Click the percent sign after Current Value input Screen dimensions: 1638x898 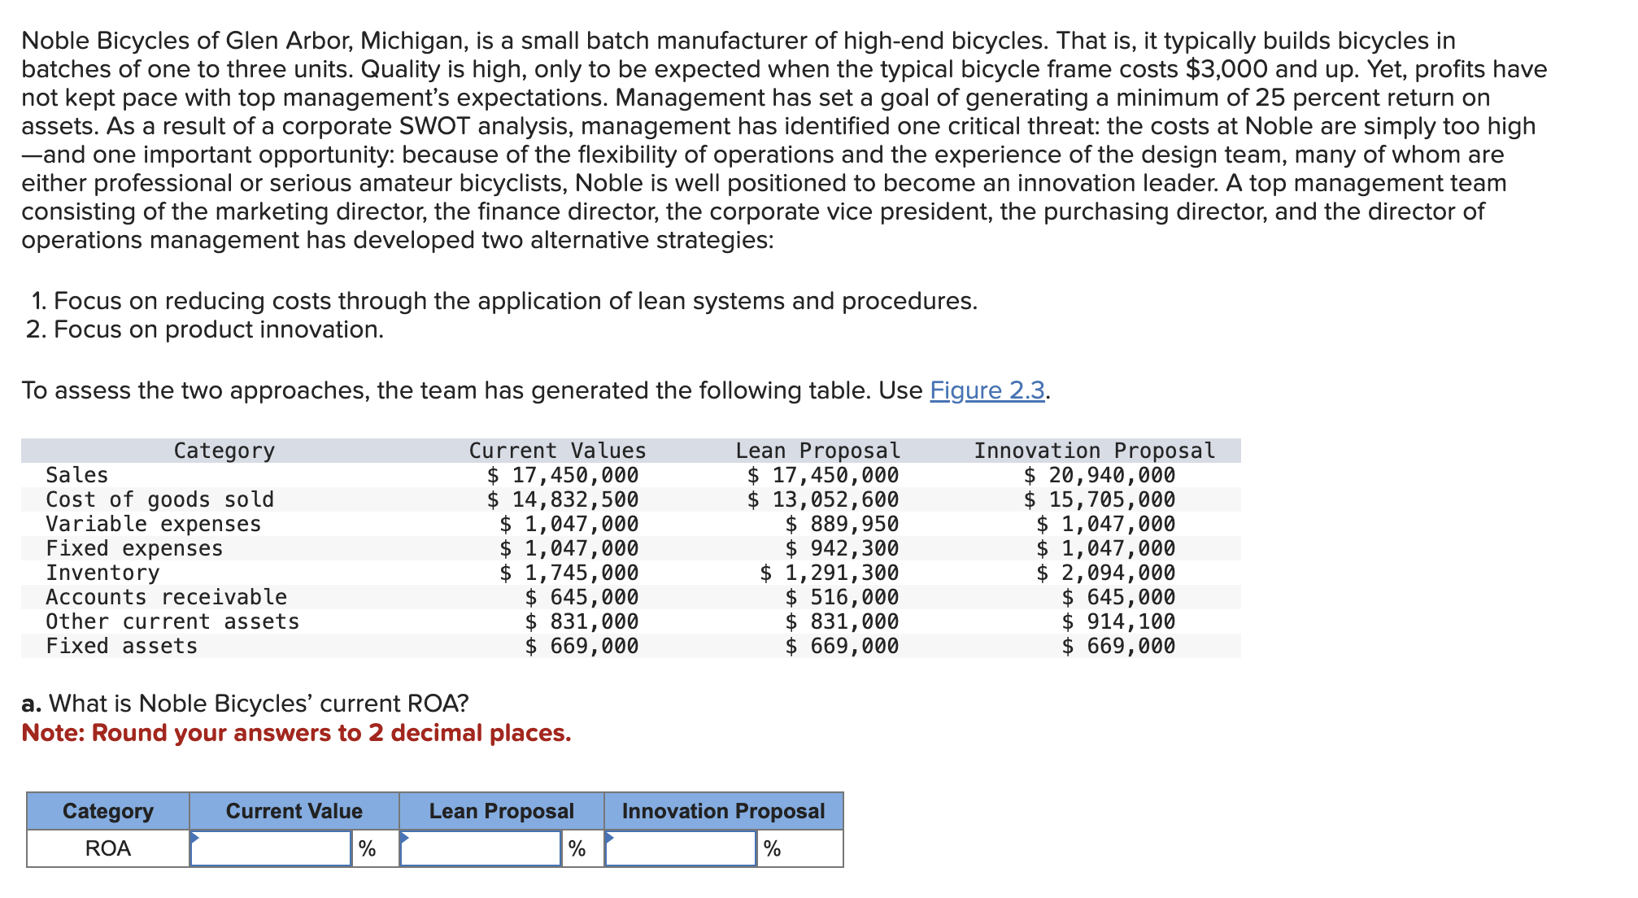pyautogui.click(x=367, y=849)
